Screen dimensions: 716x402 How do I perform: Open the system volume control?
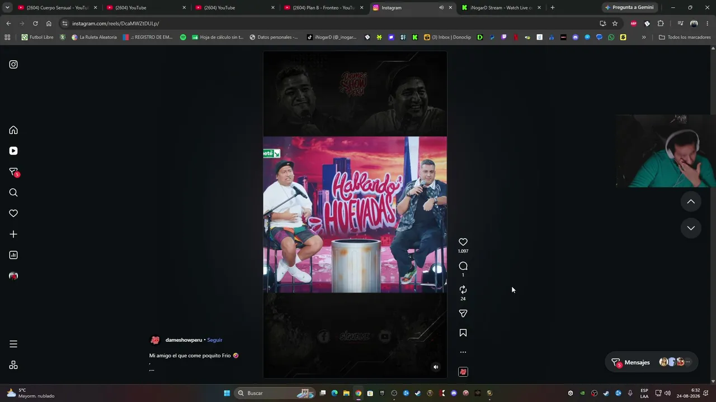point(667,393)
